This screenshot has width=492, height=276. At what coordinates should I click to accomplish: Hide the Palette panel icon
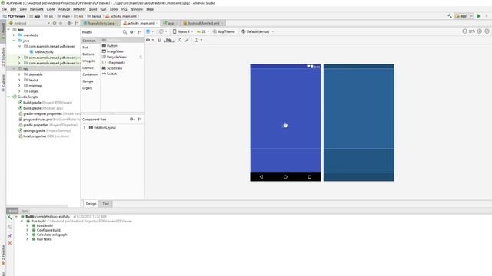pyautogui.click(x=140, y=32)
